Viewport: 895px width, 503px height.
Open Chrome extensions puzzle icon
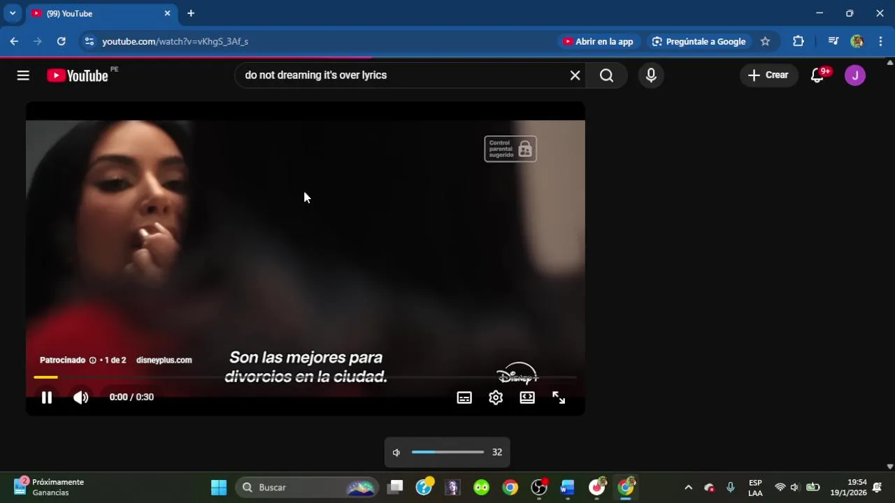click(x=799, y=41)
